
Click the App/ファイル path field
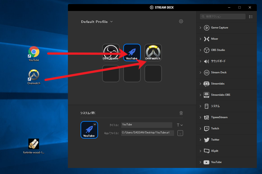[148, 133]
